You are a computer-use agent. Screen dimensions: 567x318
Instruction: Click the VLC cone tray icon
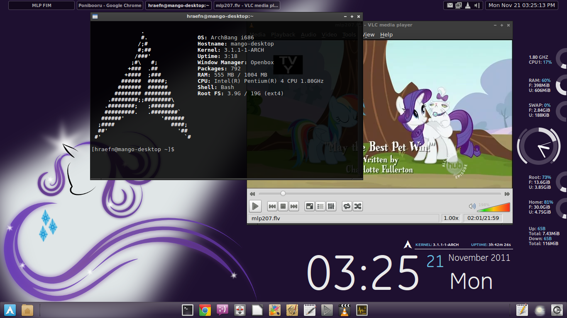click(468, 5)
